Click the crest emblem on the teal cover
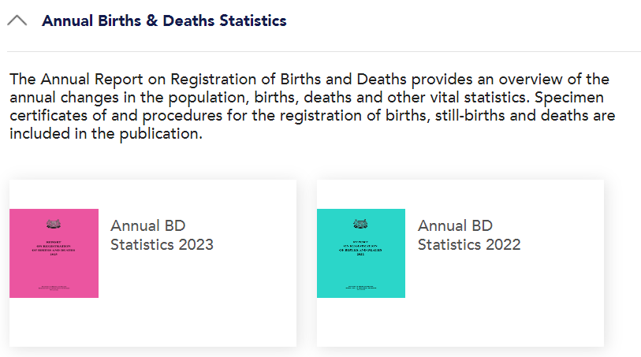This screenshot has width=641, height=357. [x=360, y=224]
